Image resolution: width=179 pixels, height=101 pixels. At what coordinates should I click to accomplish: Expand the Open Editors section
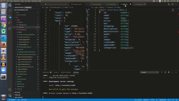(x=19, y=7)
